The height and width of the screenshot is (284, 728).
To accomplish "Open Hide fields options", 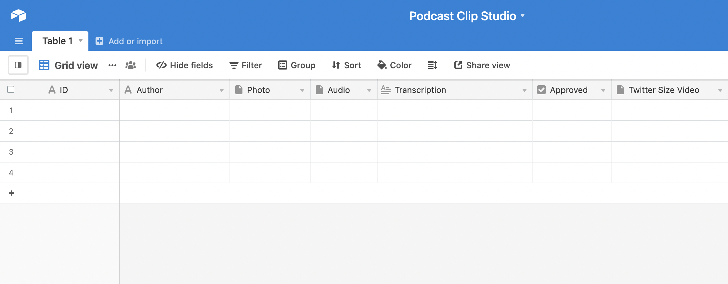I will [185, 65].
